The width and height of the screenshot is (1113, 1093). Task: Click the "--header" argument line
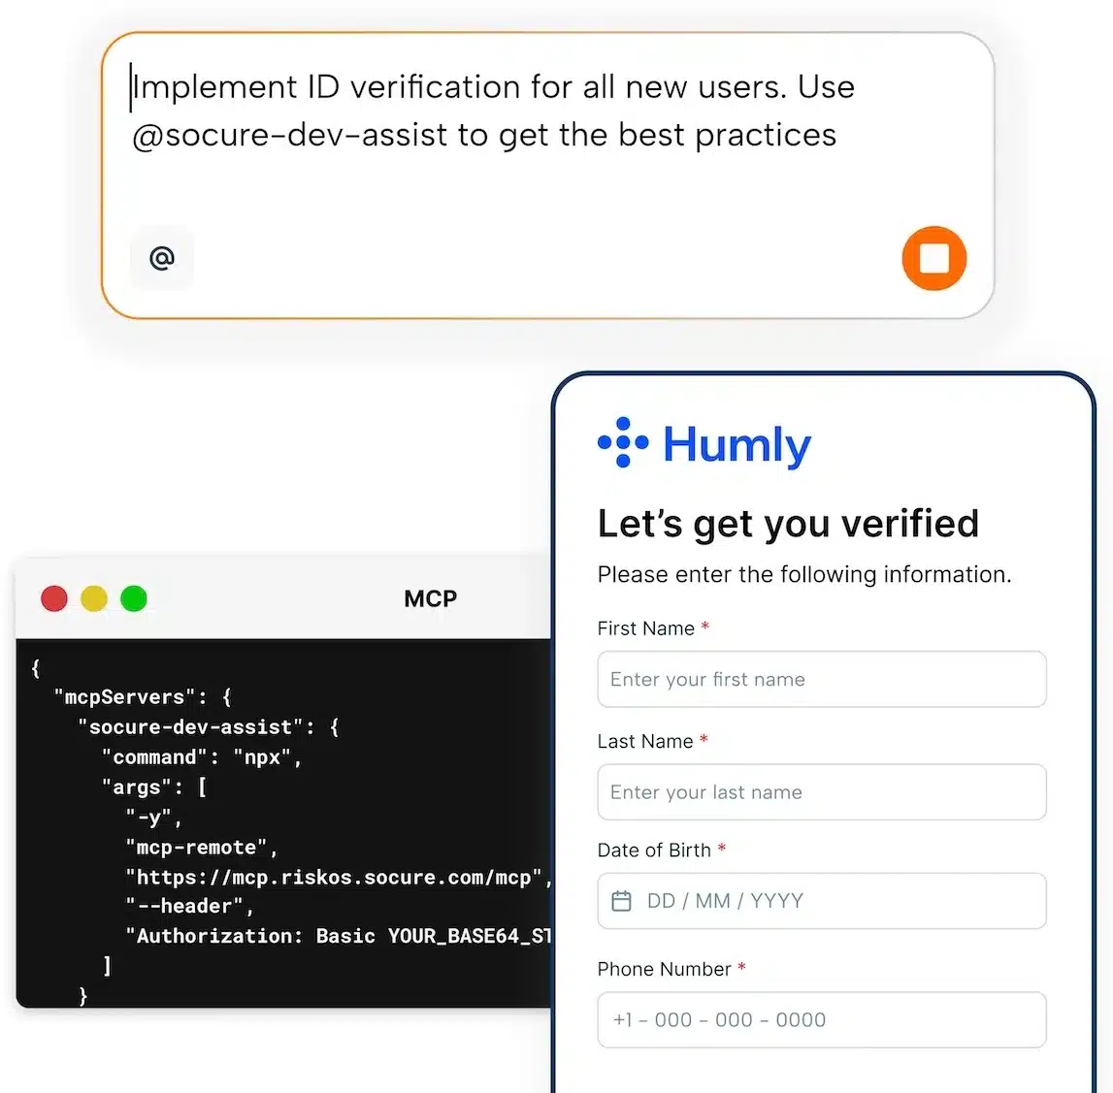coord(189,907)
